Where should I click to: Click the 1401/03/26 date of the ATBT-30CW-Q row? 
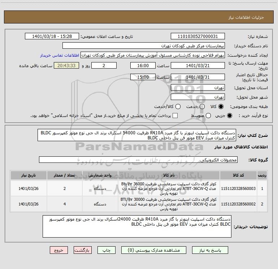(x=29, y=204)
